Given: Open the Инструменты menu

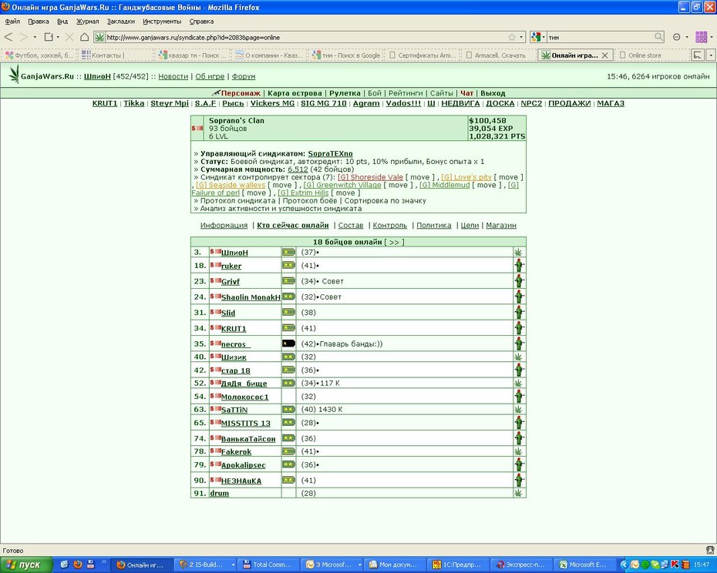Looking at the screenshot, I should [162, 22].
